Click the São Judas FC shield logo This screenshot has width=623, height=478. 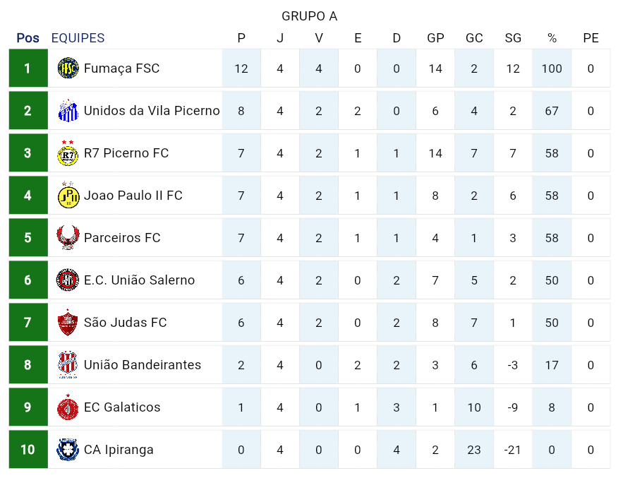pyautogui.click(x=68, y=323)
